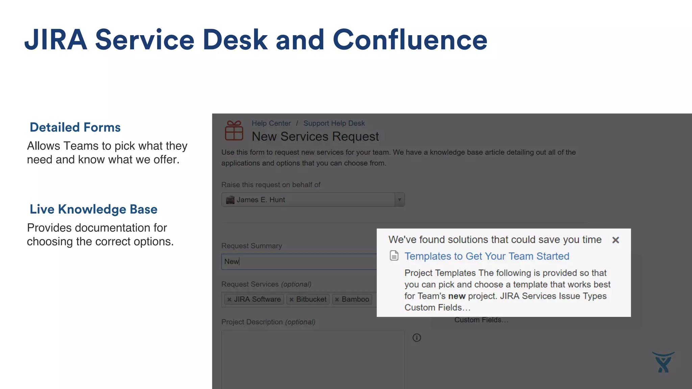Click the Project Description text area
The width and height of the screenshot is (692, 389).
pyautogui.click(x=313, y=359)
